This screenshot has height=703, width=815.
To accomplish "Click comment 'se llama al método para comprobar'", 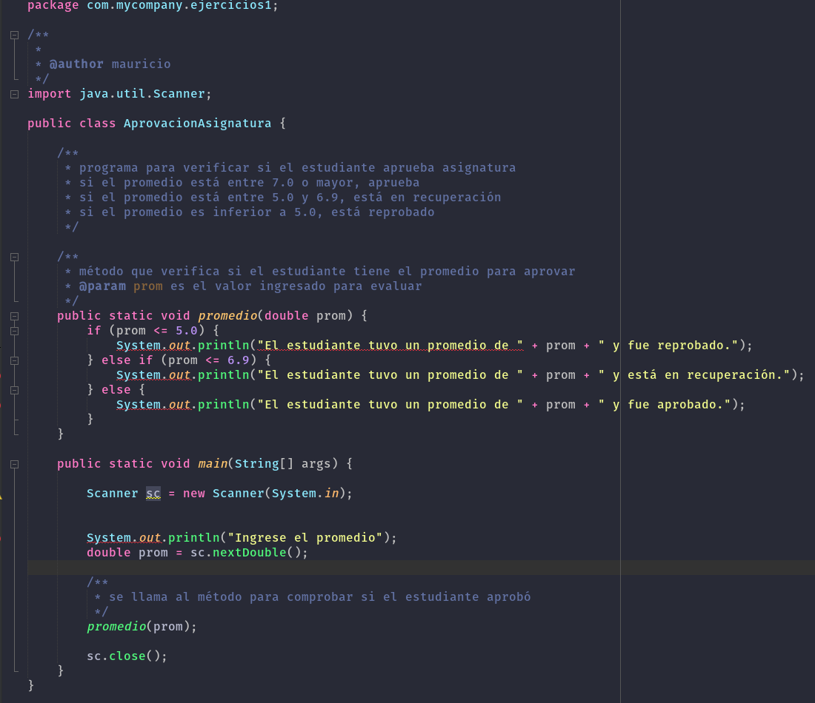I will click(319, 597).
